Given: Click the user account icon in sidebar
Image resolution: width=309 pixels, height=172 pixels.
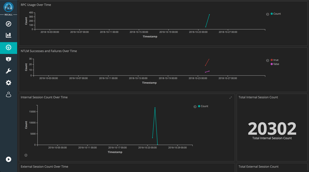Looking at the screenshot, I should [8, 95].
